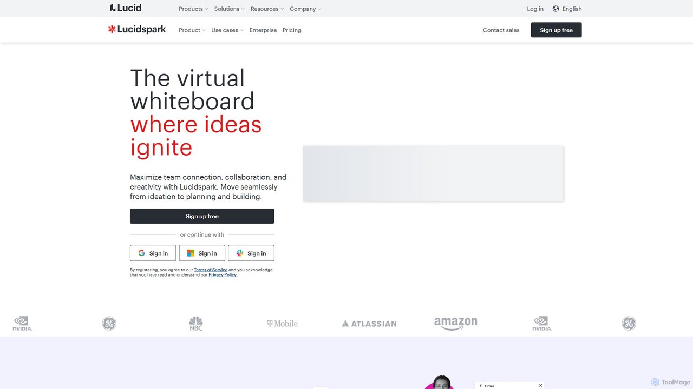
Task: Click the large Sign up free button
Action: 202,216
